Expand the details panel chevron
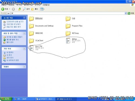 click(24, 67)
